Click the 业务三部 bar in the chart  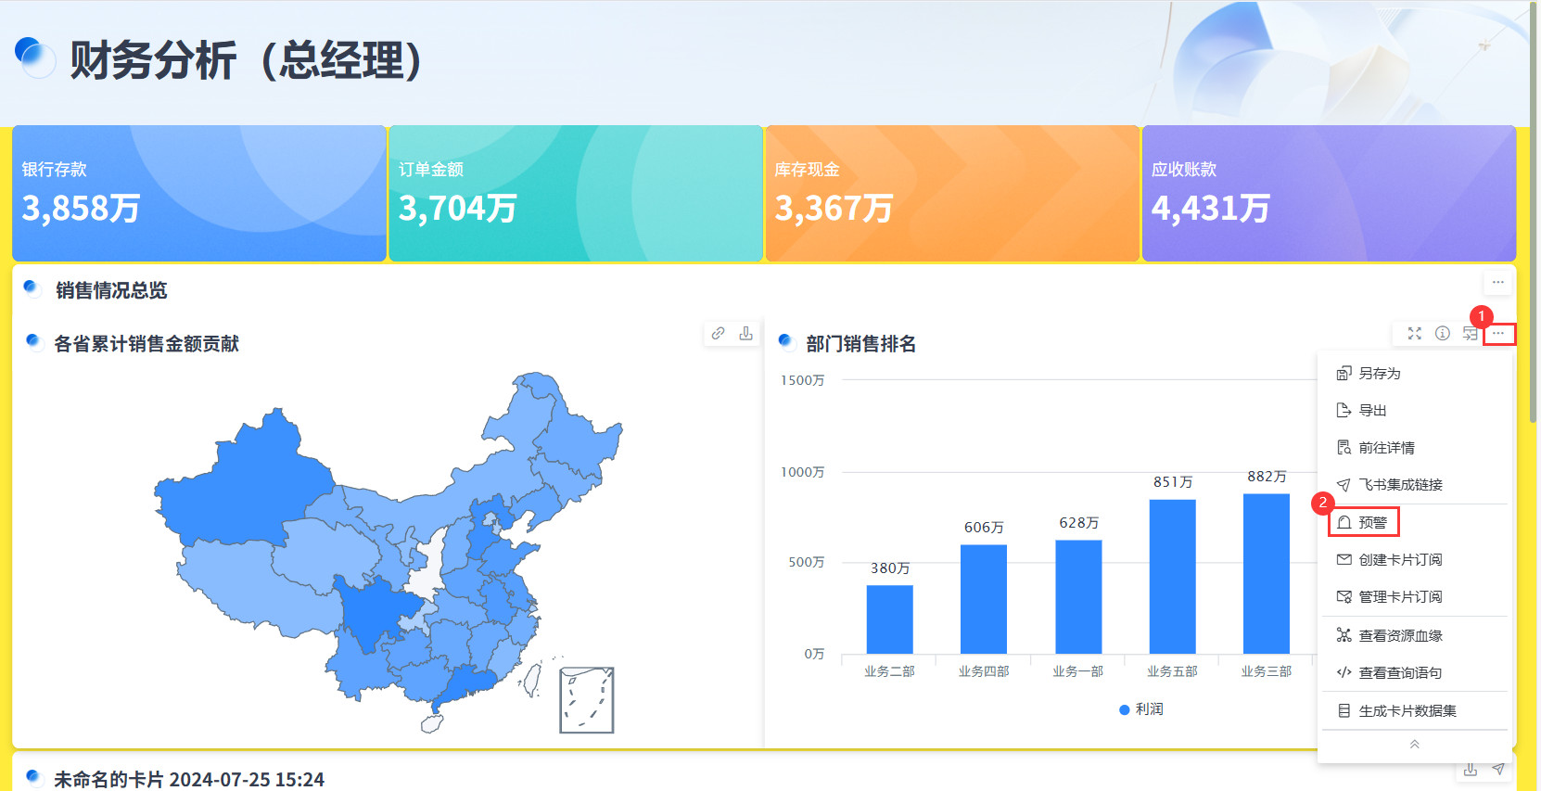click(x=1266, y=573)
